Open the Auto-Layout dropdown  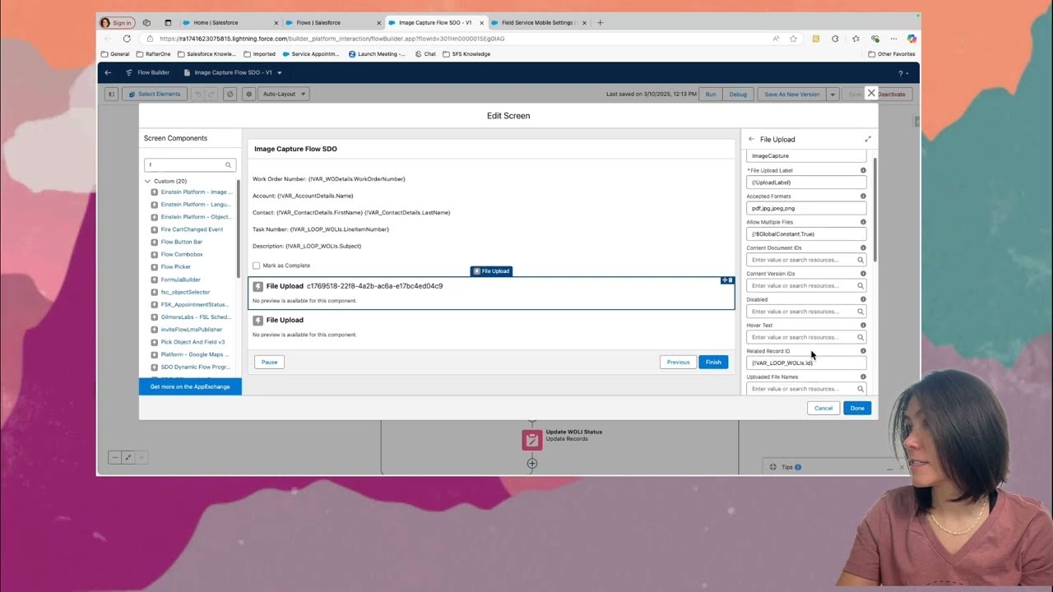(284, 94)
